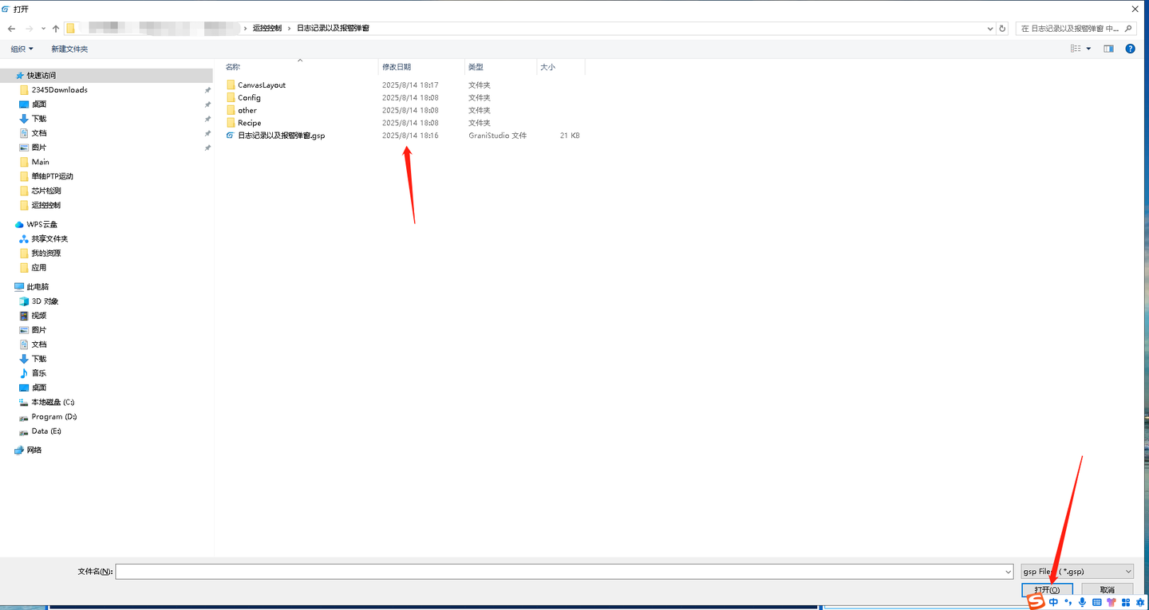Start Sogou voice input microphone
The image size is (1149, 610).
click(1082, 602)
